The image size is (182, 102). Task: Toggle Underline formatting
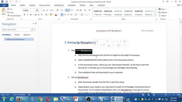(31, 15)
